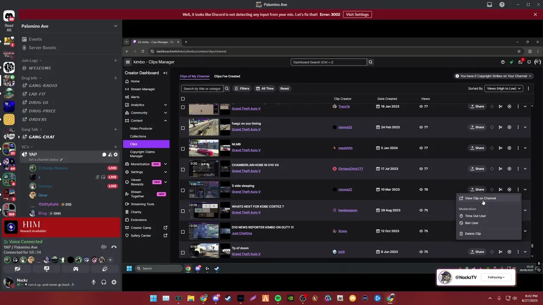Click three-dot options beside Sorted By dropdown
Screen dimensions: 543x305
point(528,89)
